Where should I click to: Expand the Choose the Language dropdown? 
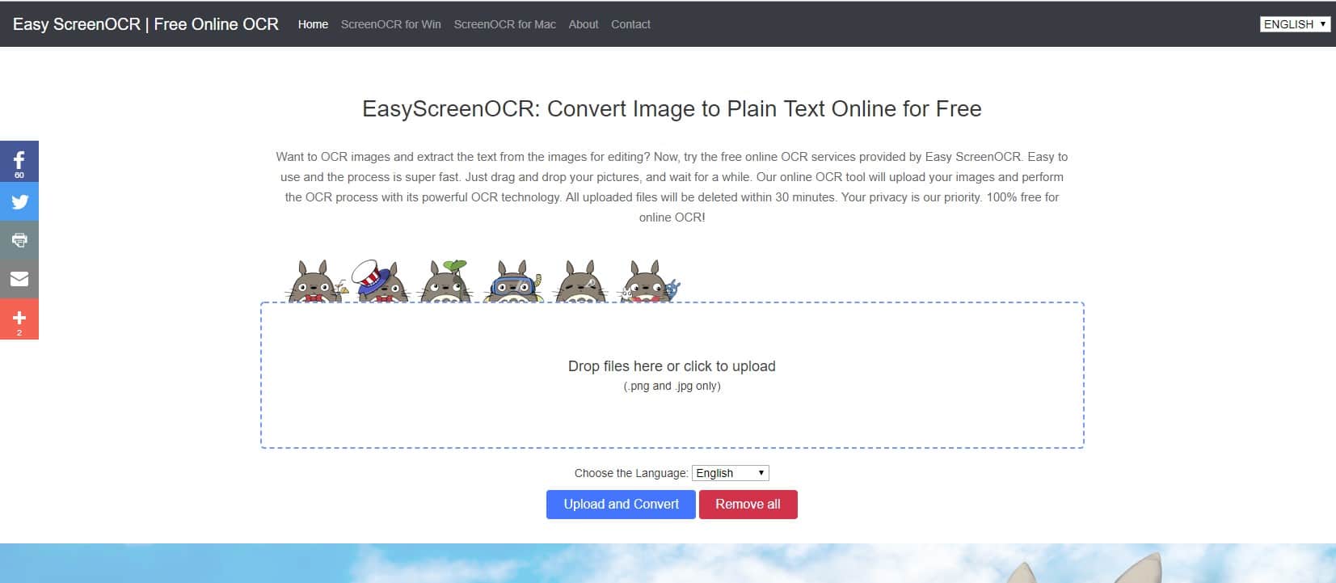[x=730, y=473]
